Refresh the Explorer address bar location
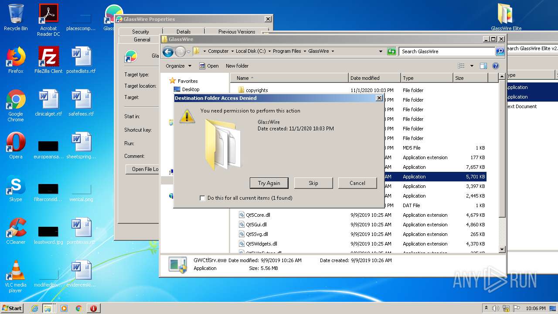Image resolution: width=558 pixels, height=314 pixels. click(391, 51)
